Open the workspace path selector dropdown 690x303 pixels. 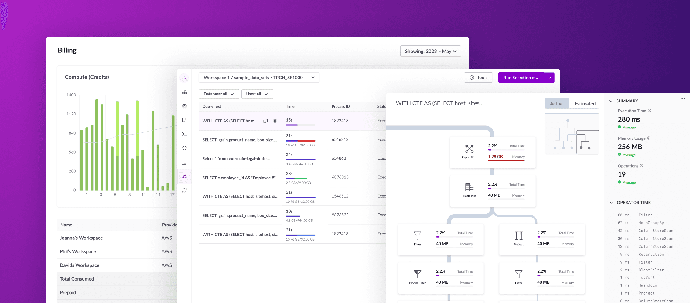tap(259, 78)
